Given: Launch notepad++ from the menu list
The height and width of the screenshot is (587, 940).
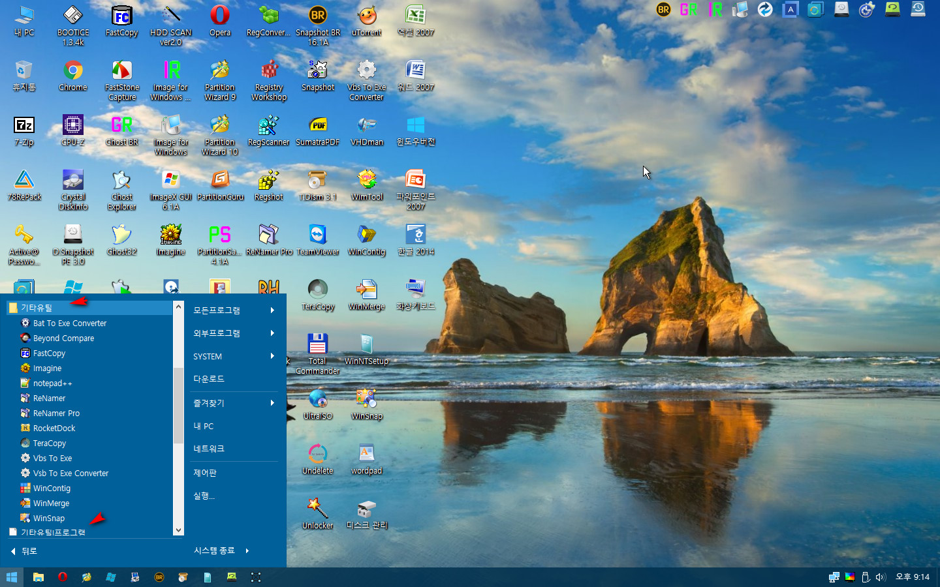Looking at the screenshot, I should 89,383.
